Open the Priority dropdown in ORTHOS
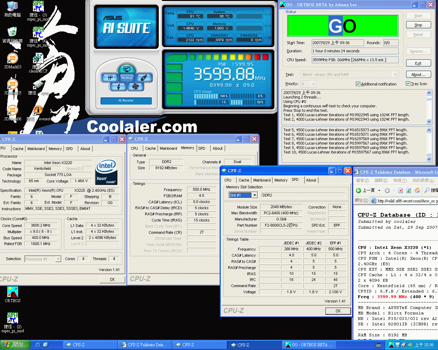438x350 pixels. point(313,84)
